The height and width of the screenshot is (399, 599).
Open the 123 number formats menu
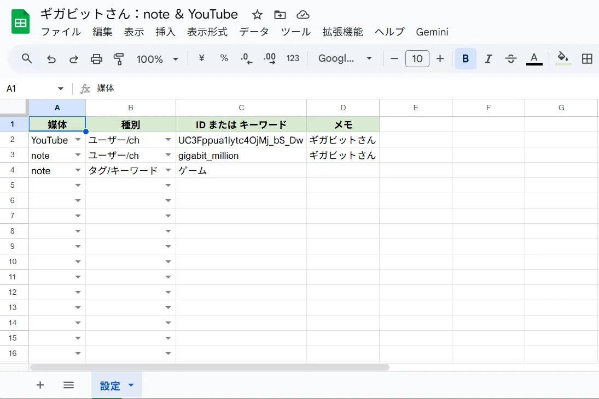293,58
